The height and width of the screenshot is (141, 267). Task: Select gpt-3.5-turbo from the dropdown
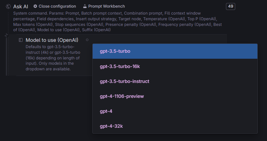[x=175, y=51]
